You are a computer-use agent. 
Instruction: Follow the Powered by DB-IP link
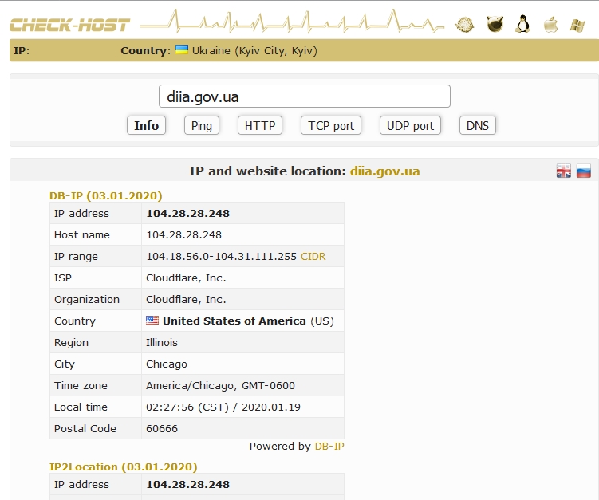[x=329, y=446]
